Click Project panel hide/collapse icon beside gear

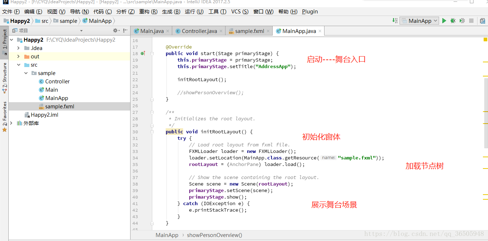pos(125,31)
